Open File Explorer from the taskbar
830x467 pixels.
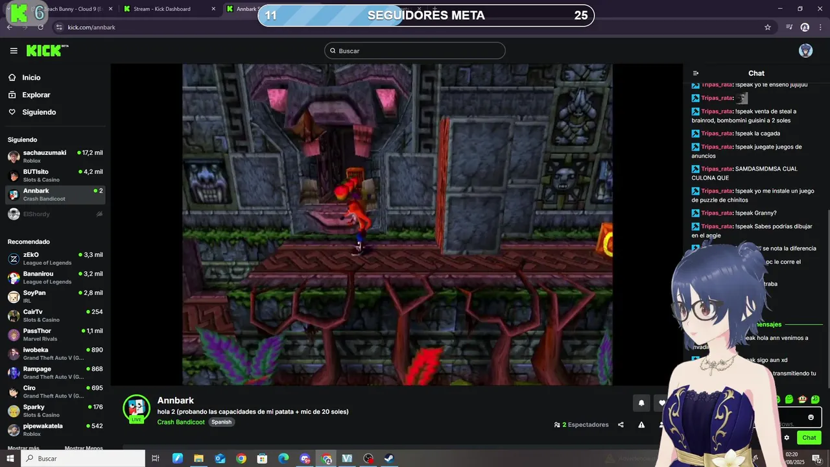198,459
